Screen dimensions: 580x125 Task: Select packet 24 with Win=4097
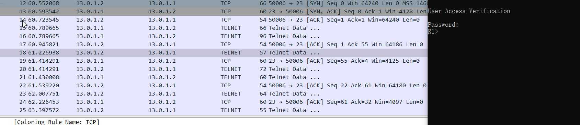click(x=214, y=102)
